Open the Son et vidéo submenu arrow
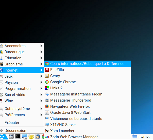 click(x=41, y=95)
